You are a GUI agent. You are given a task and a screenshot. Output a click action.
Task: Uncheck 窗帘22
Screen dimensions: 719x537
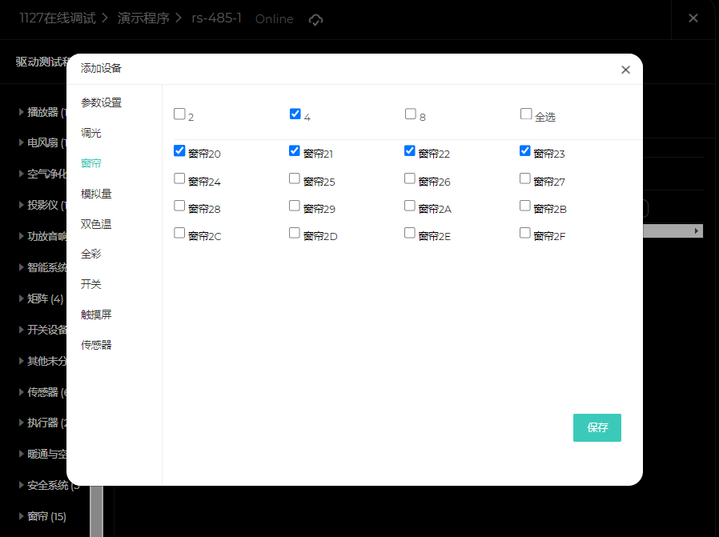click(x=409, y=150)
